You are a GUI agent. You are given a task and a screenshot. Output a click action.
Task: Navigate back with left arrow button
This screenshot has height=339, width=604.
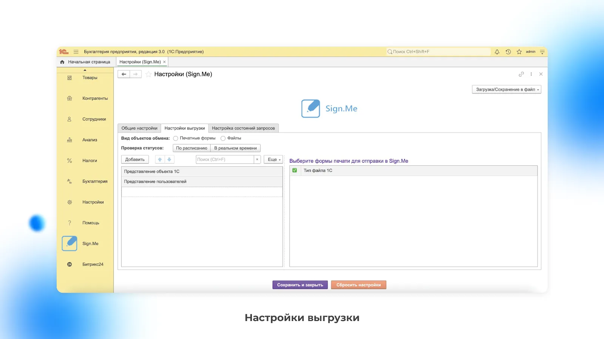(x=124, y=74)
